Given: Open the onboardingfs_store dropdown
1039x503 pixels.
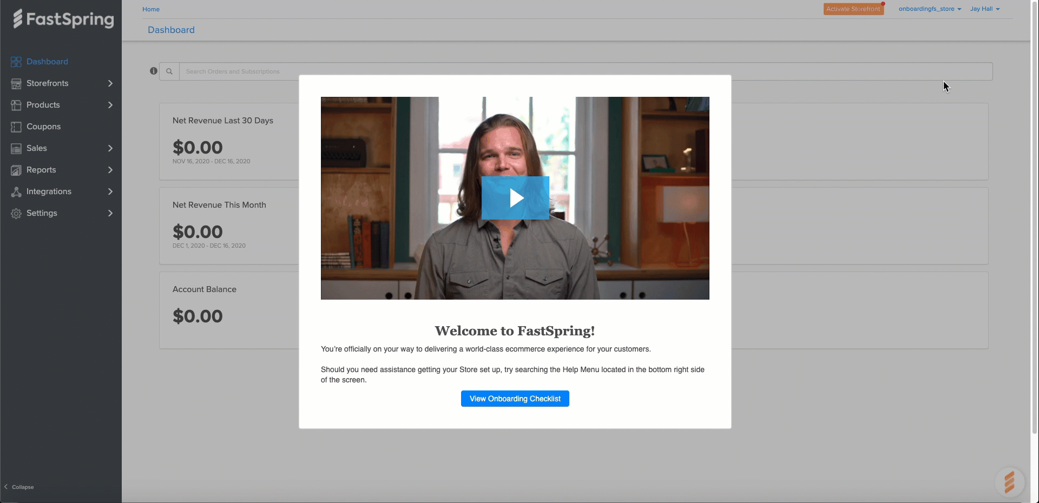Looking at the screenshot, I should click(x=930, y=9).
